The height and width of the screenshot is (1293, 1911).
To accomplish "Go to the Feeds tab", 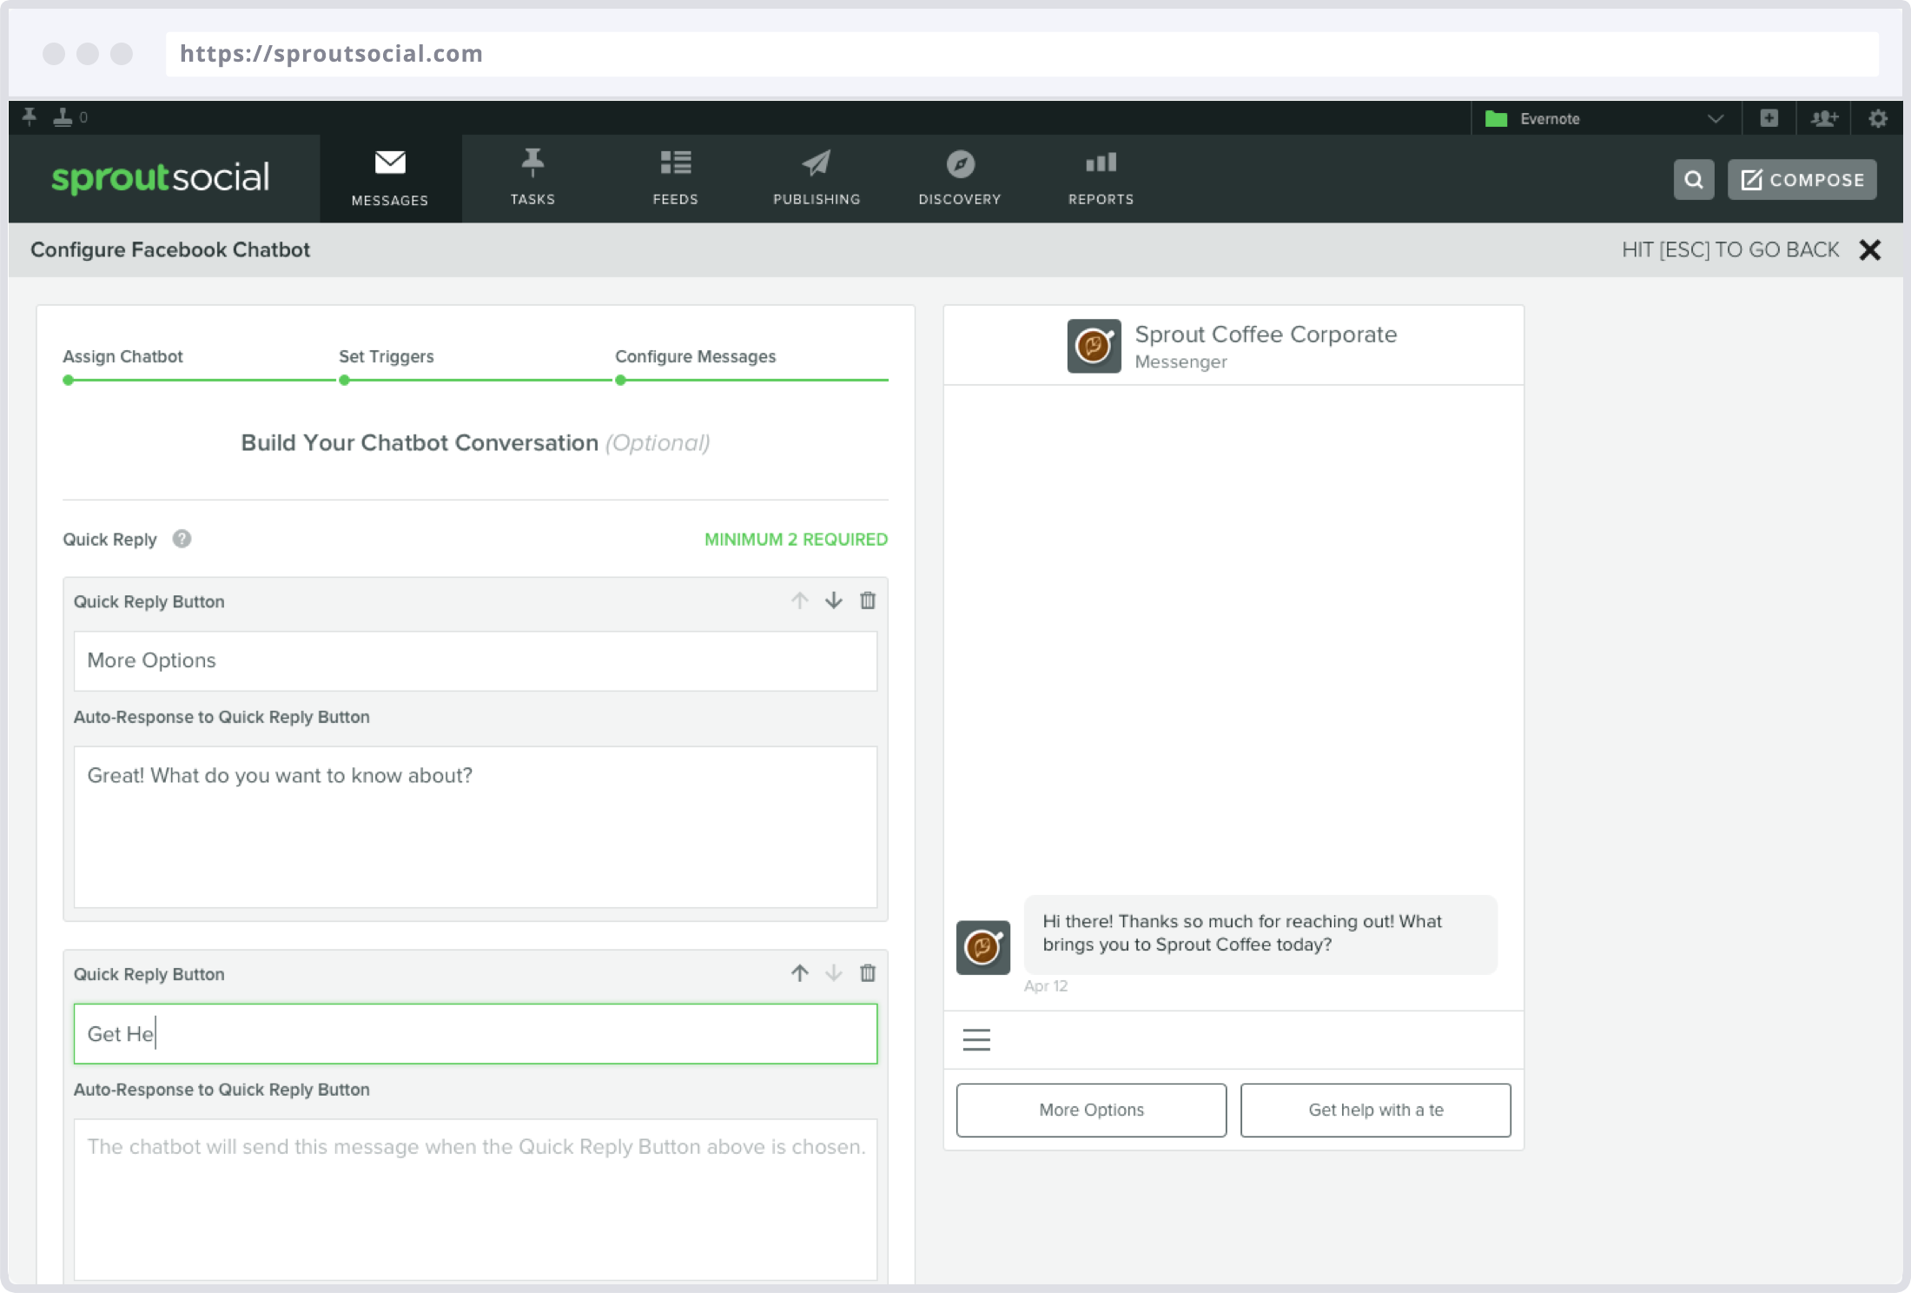I will pos(675,178).
